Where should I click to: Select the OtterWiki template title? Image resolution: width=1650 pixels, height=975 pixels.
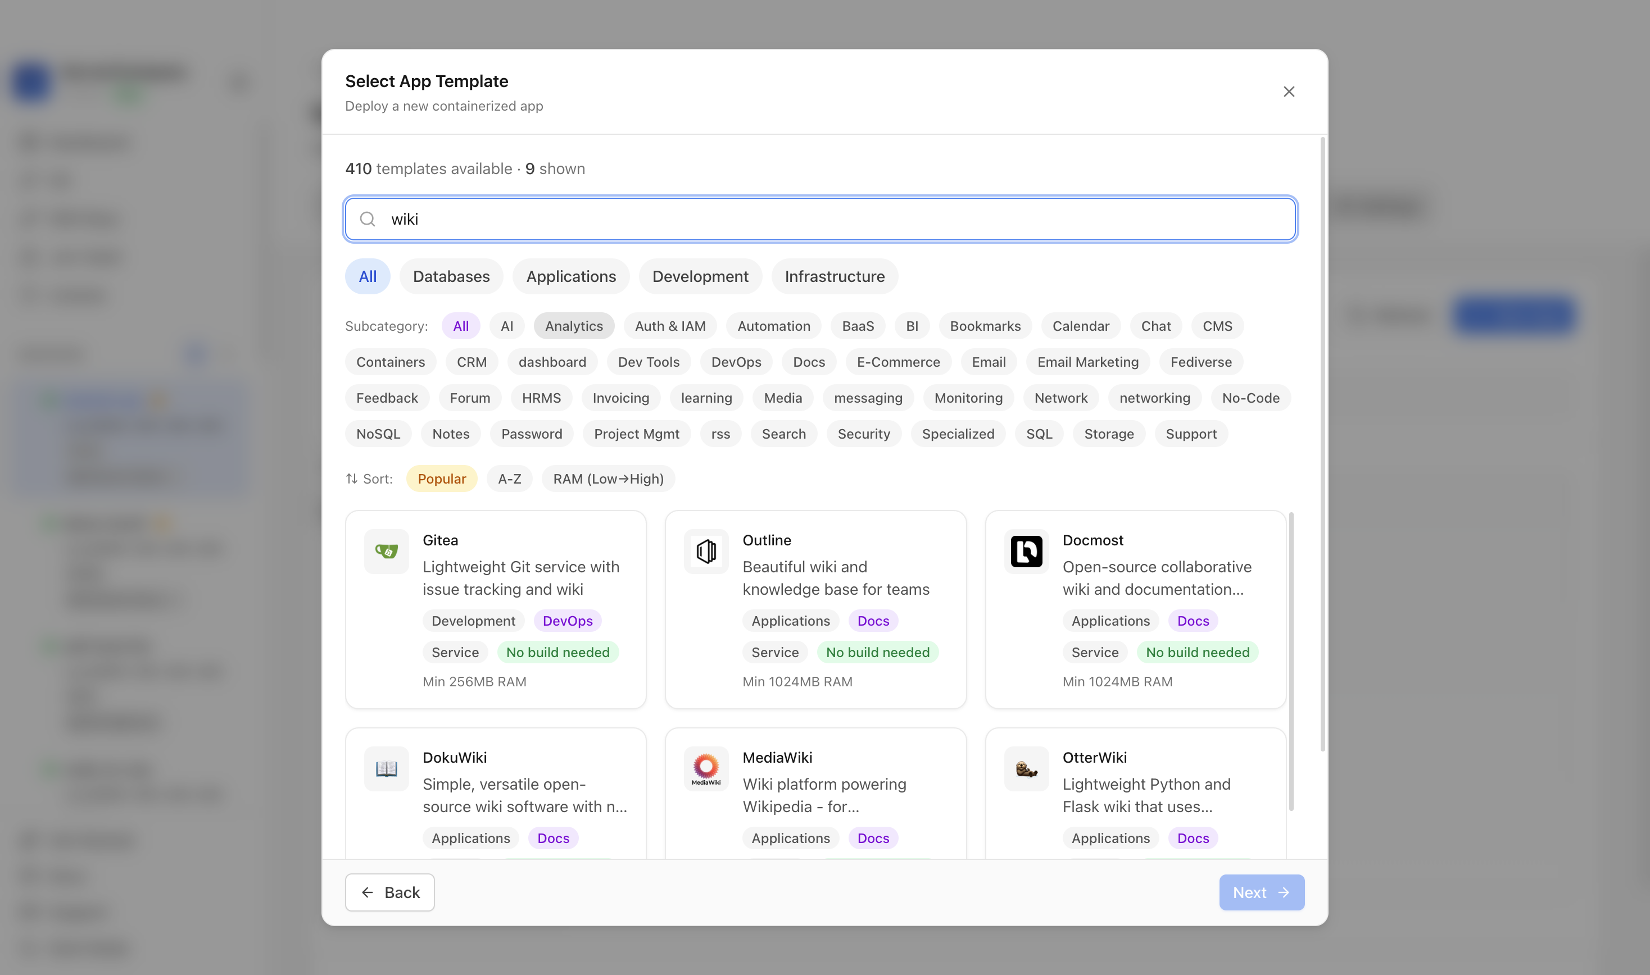click(1095, 758)
